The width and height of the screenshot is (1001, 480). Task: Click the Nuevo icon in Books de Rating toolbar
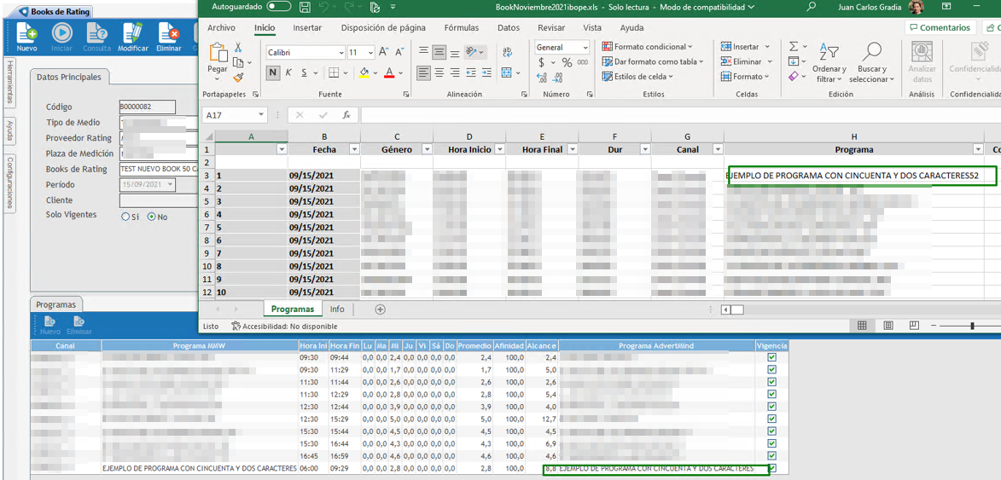(x=26, y=32)
